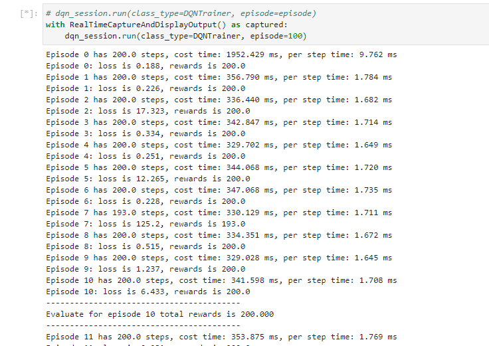Screen dimensions: 489x346
Task: Click the Episode 11 cost time 353.875 line
Action: coord(221,337)
